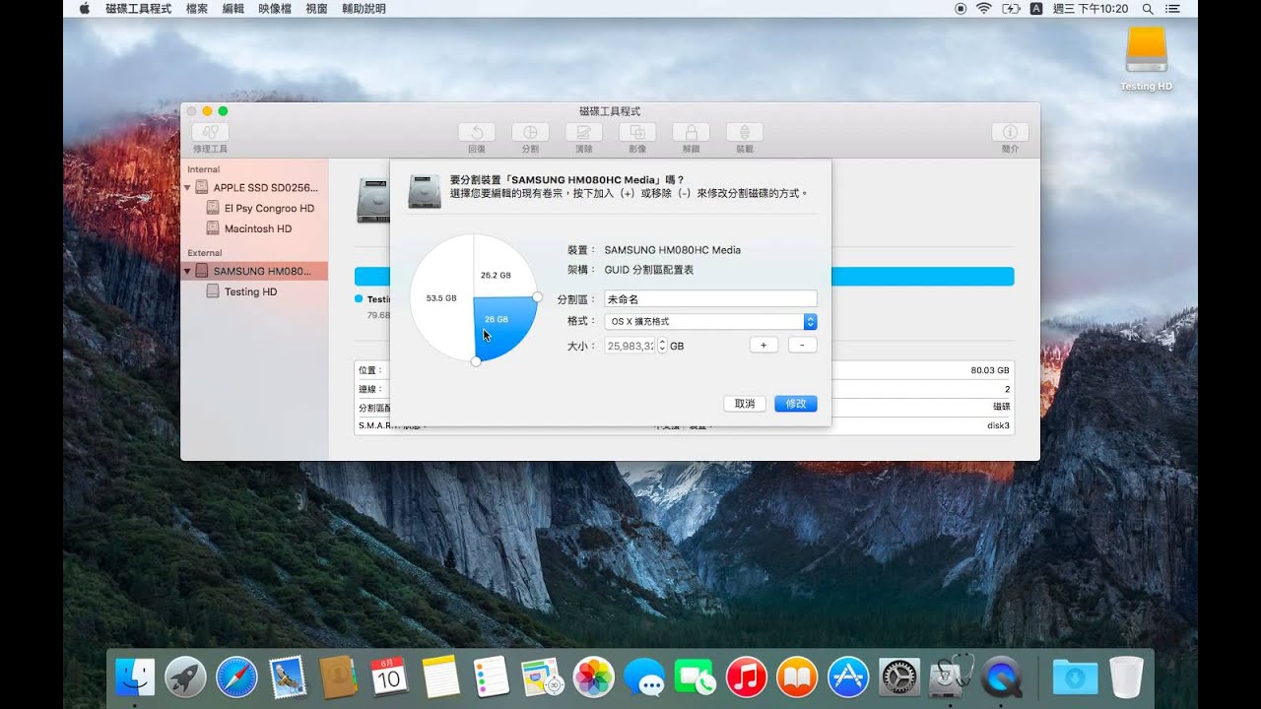The image size is (1261, 709).
Task: Remove the partition with the minus button
Action: (803, 346)
